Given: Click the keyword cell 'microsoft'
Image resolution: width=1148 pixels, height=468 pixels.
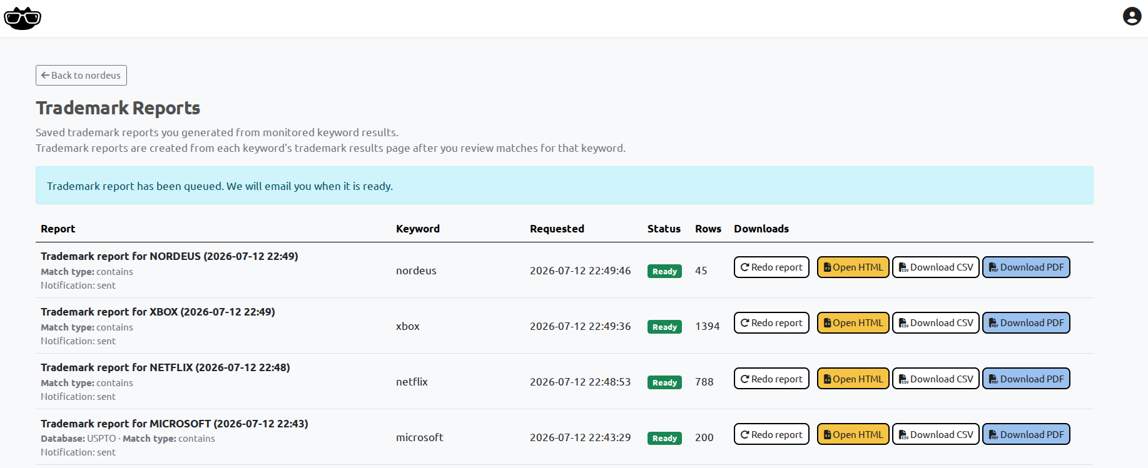Looking at the screenshot, I should click(x=419, y=437).
